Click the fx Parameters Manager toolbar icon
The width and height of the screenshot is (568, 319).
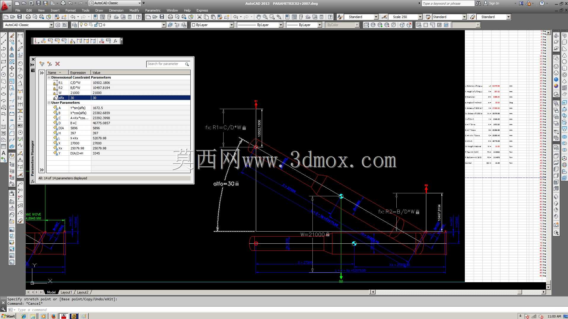coord(115,41)
